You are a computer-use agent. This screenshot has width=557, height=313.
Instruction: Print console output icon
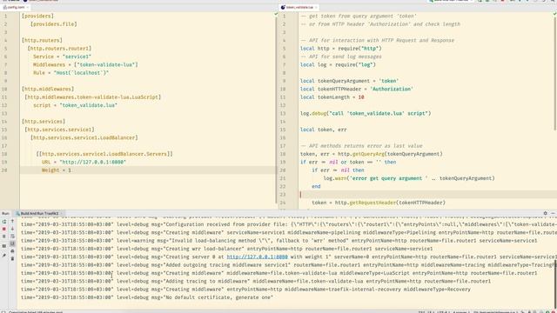point(12,251)
